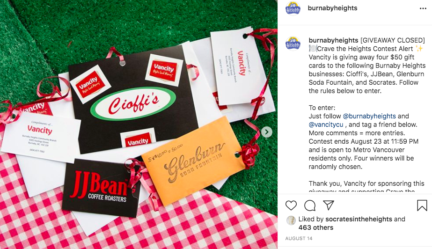Open comments with the speech bubble icon

(310, 205)
